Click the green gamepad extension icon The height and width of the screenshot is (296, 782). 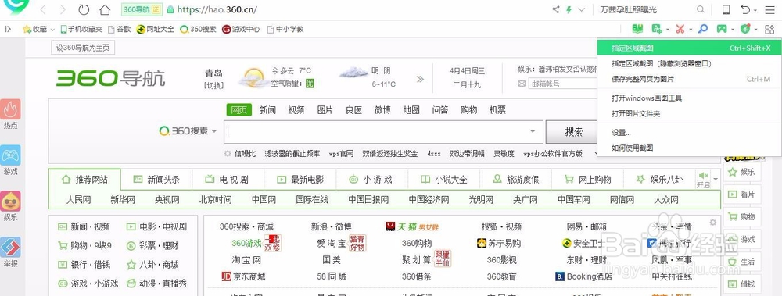722,29
